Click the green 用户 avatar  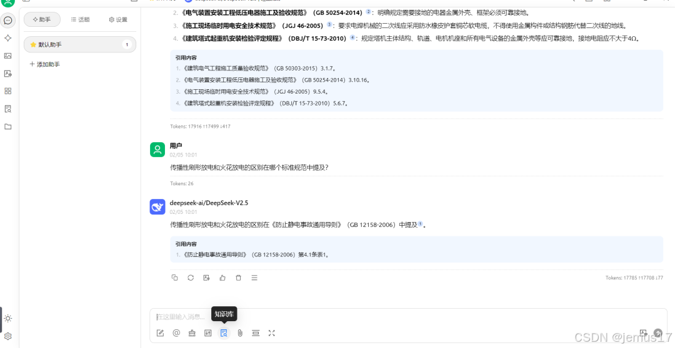tap(157, 150)
